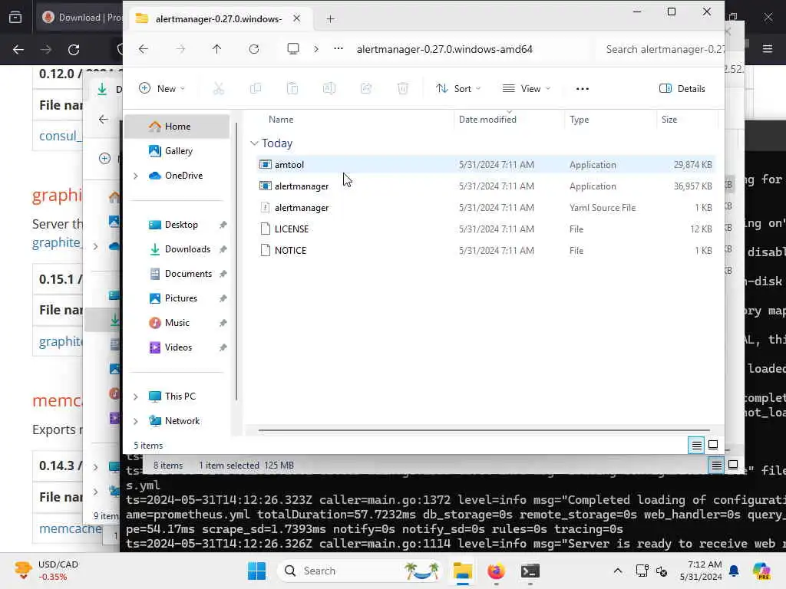
Task: Open the Terminal taskbar icon
Action: (x=530, y=571)
